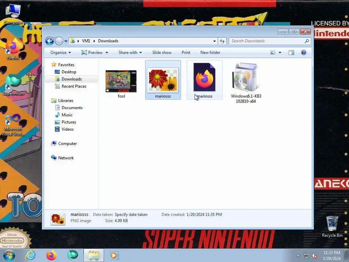The height and width of the screenshot is (262, 349).
Task: Open the Documents library
Action: click(72, 108)
